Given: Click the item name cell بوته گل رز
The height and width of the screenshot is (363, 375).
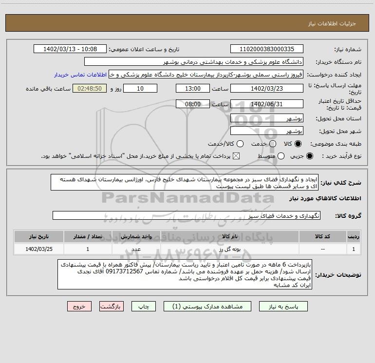Looking at the screenshot, I should click(x=229, y=249).
